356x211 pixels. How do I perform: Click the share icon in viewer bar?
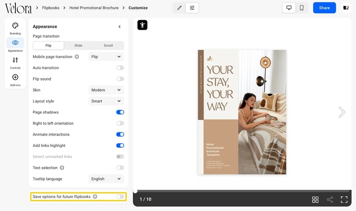pyautogui.click(x=330, y=200)
